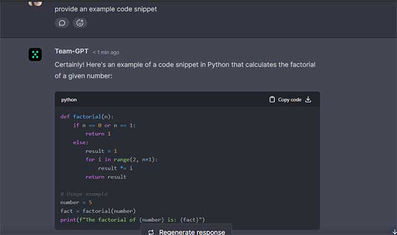Click the print statement code line
Screen dimensions: 397x235
pos(132,220)
